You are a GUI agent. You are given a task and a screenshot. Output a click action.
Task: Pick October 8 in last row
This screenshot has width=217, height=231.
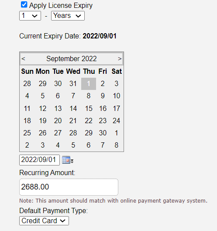point(117,145)
